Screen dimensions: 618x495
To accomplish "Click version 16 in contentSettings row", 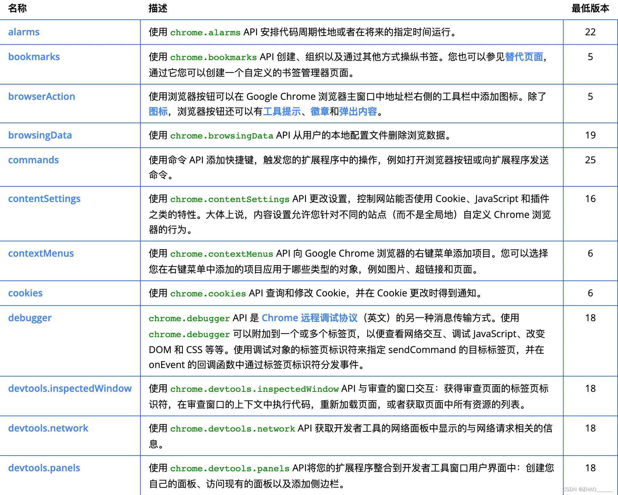I will 590,199.
